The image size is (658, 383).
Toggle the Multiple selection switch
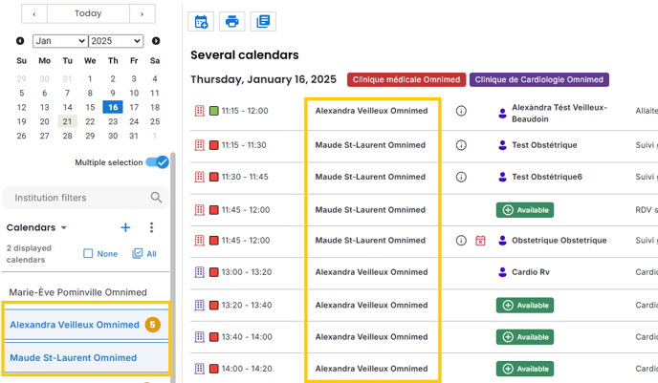coord(158,162)
